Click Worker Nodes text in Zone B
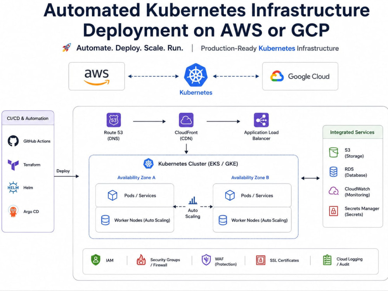 pyautogui.click(x=259, y=220)
